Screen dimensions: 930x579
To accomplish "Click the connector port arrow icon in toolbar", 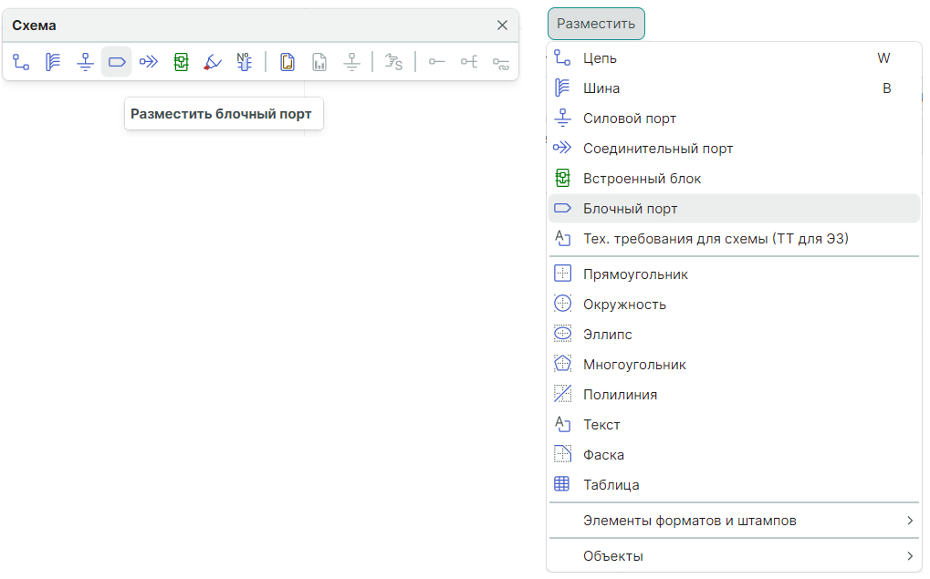I will (x=149, y=62).
